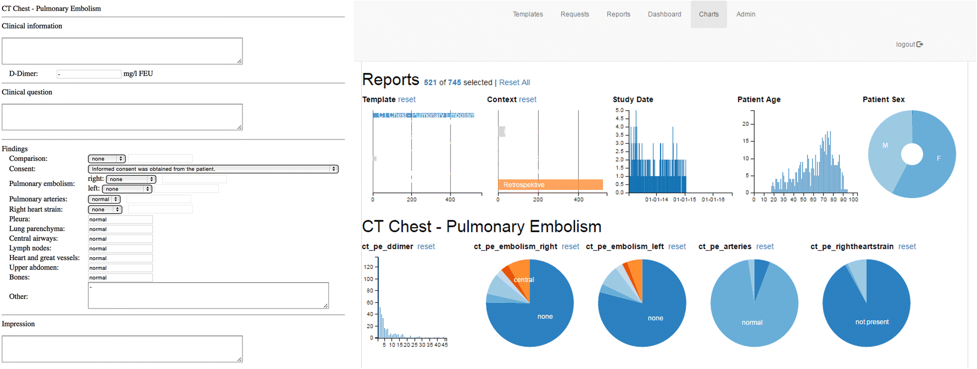Reset the ct_pe_arteries chart
Viewport: 977px width, 369px height.
point(765,246)
